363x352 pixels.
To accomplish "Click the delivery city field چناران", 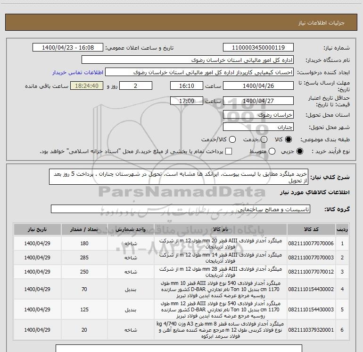I will coord(258,127).
